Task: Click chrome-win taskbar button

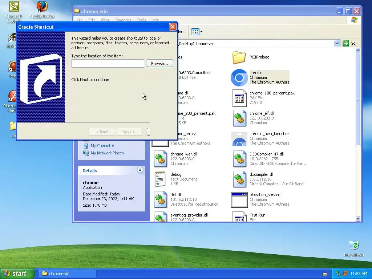Action: click(67, 274)
